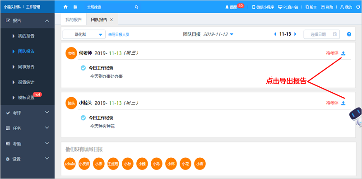
Task: Click 未写日报人员 link
Action: coord(119,34)
